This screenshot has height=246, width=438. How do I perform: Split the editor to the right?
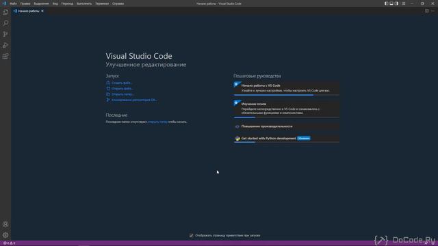[x=427, y=11]
